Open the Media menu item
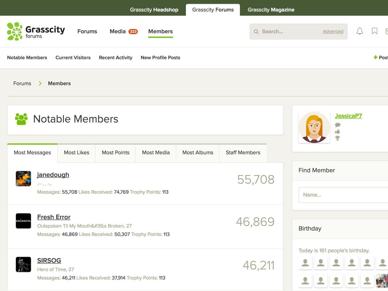Viewport: 388px width, 291px height. [x=117, y=31]
